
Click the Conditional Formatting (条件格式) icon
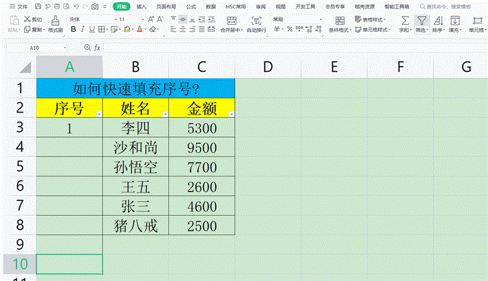[x=339, y=20]
